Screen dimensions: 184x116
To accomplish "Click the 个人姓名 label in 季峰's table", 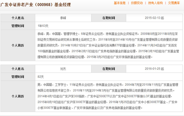I will pos(18,18).
